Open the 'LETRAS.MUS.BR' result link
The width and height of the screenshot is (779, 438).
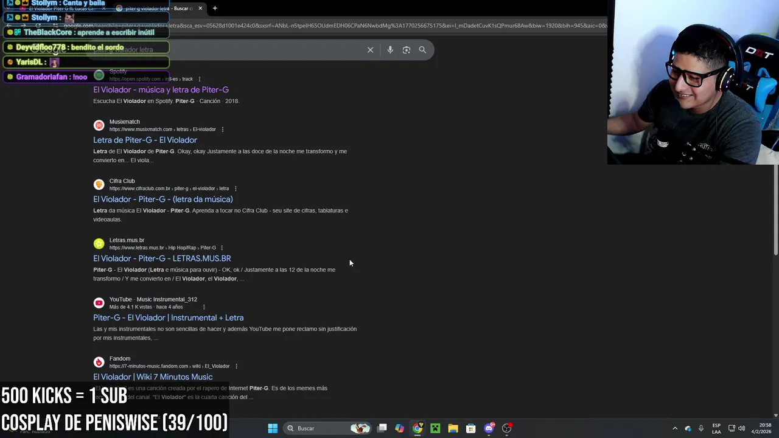(162, 259)
